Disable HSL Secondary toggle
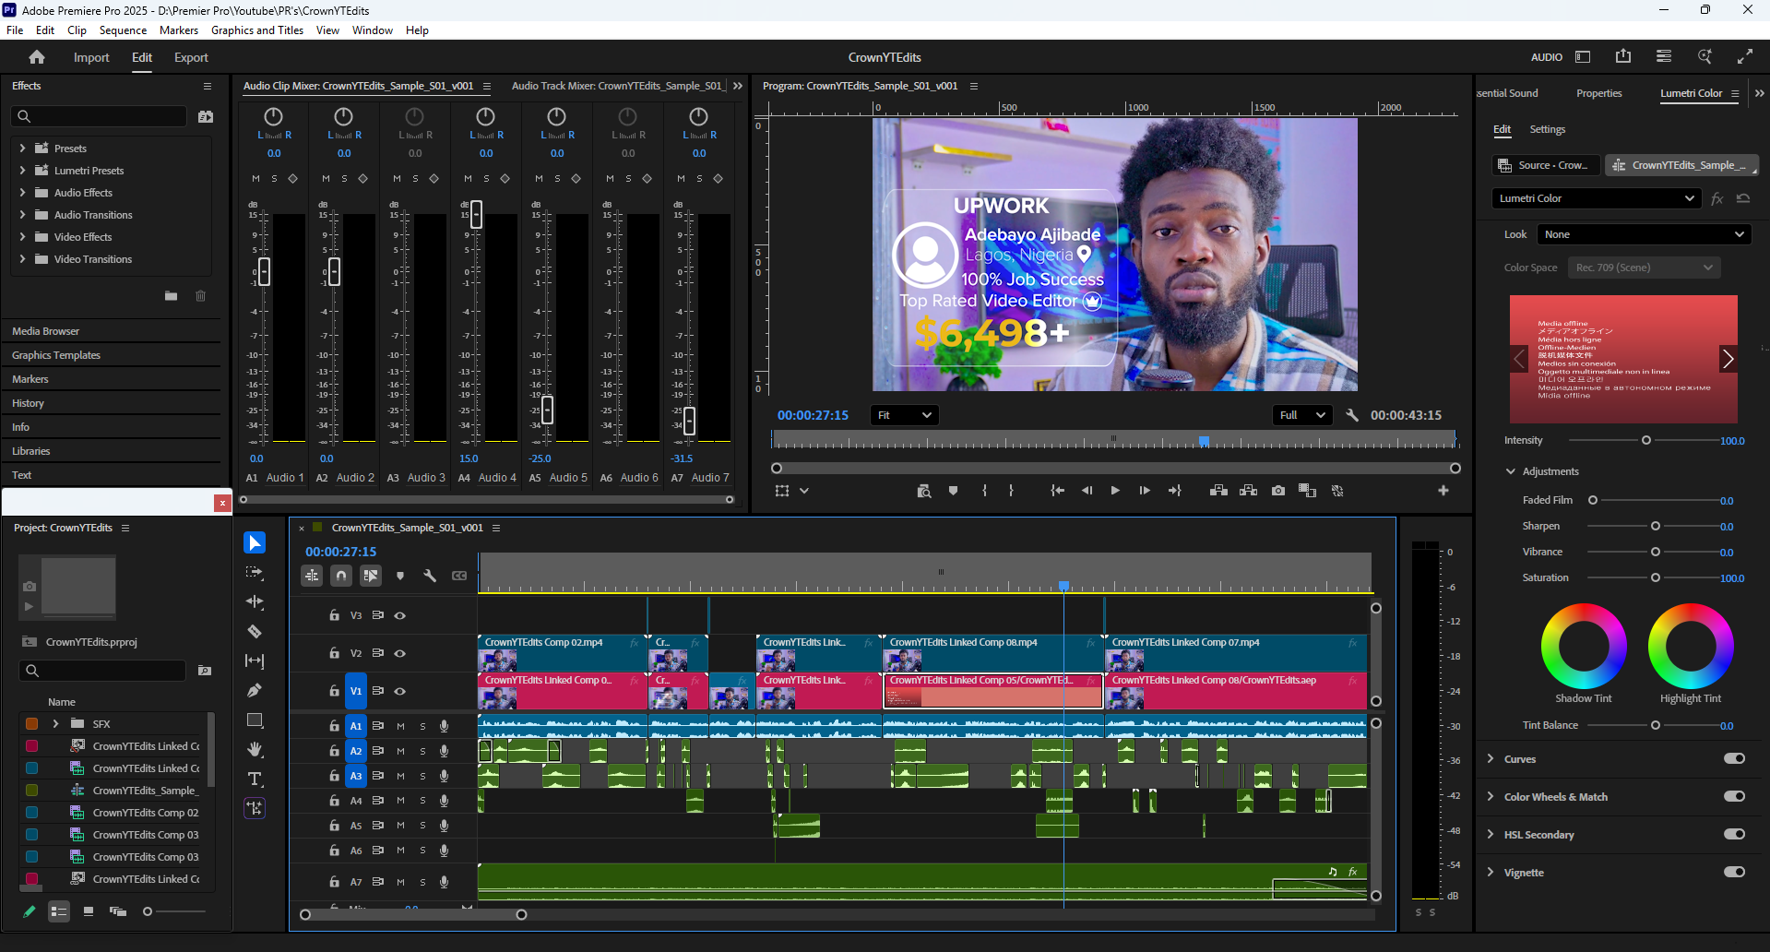This screenshot has height=952, width=1770. (1734, 834)
